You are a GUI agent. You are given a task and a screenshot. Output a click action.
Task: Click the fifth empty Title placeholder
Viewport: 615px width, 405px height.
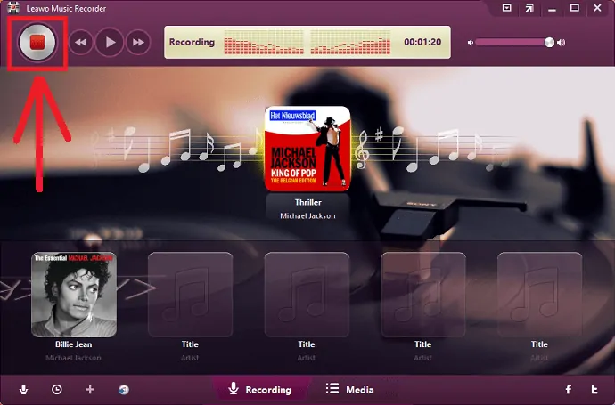click(540, 295)
